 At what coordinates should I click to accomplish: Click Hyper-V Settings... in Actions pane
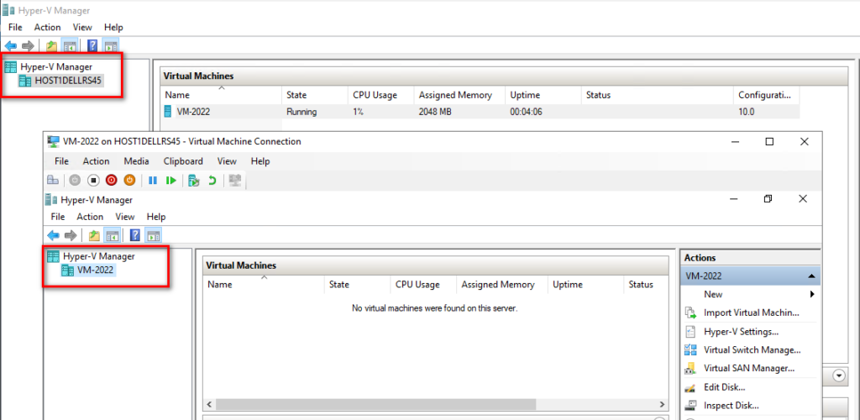coord(741,332)
